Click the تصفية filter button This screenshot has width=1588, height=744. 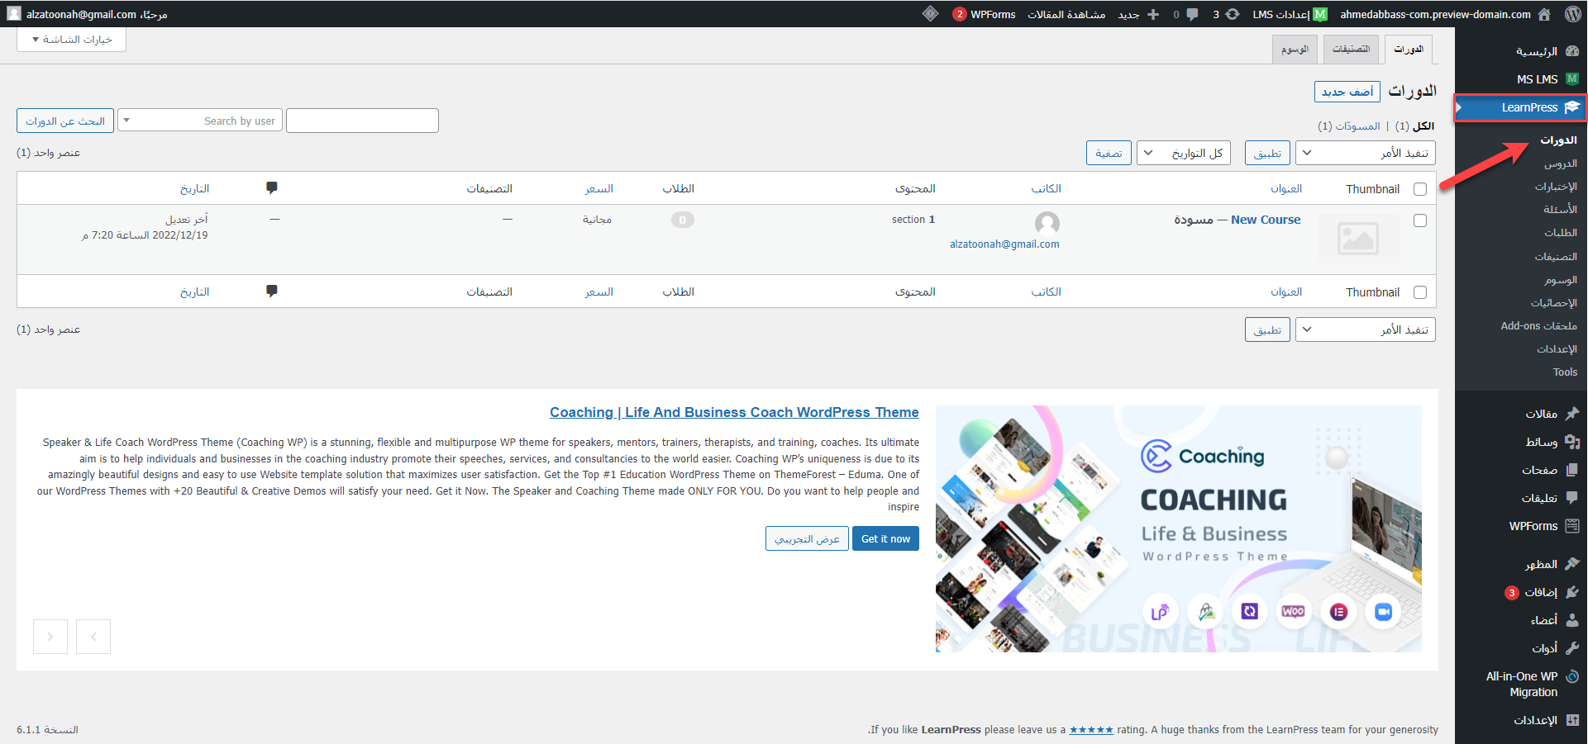click(x=1109, y=153)
